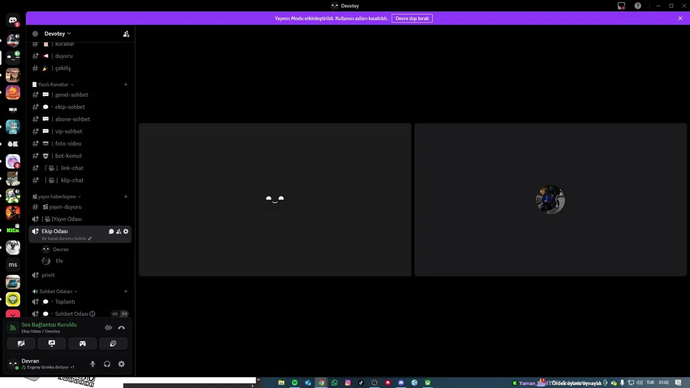Add a channel to Yazılı Kanallar
Viewport: 690px width, 388px height.
(x=126, y=85)
